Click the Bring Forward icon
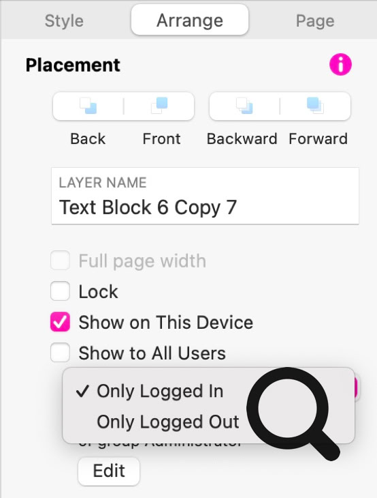The height and width of the screenshot is (498, 377). (x=315, y=106)
